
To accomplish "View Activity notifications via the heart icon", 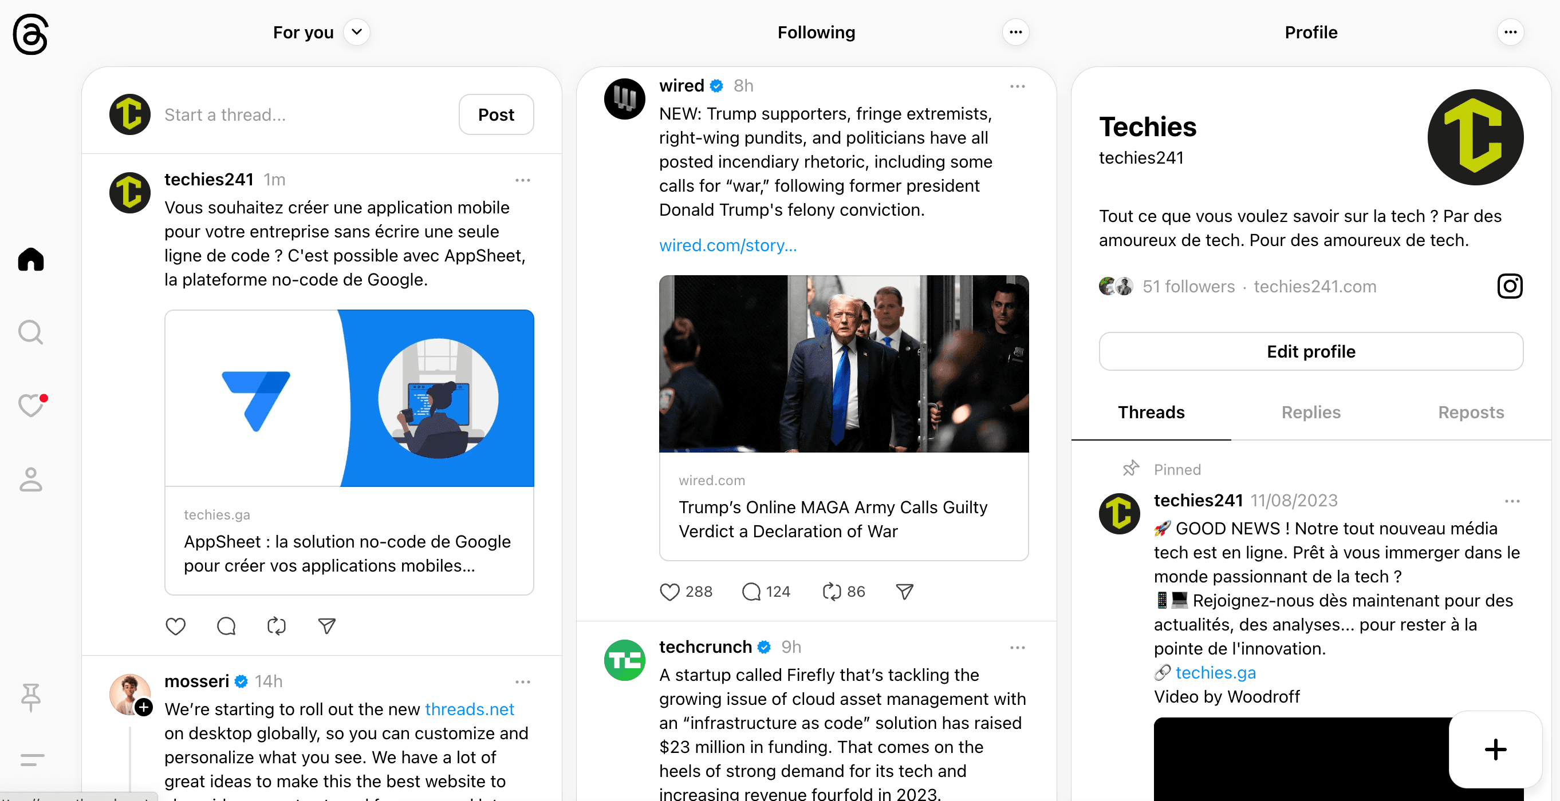I will (x=30, y=405).
